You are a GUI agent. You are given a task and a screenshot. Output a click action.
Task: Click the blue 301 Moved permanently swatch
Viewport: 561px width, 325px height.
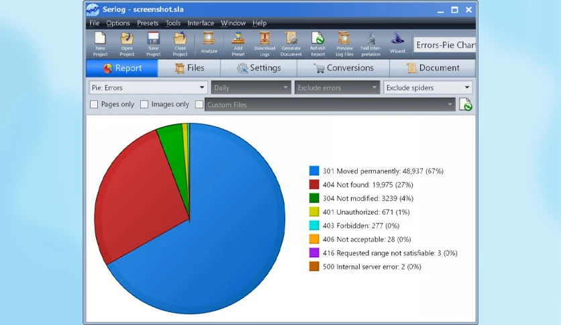pos(314,171)
